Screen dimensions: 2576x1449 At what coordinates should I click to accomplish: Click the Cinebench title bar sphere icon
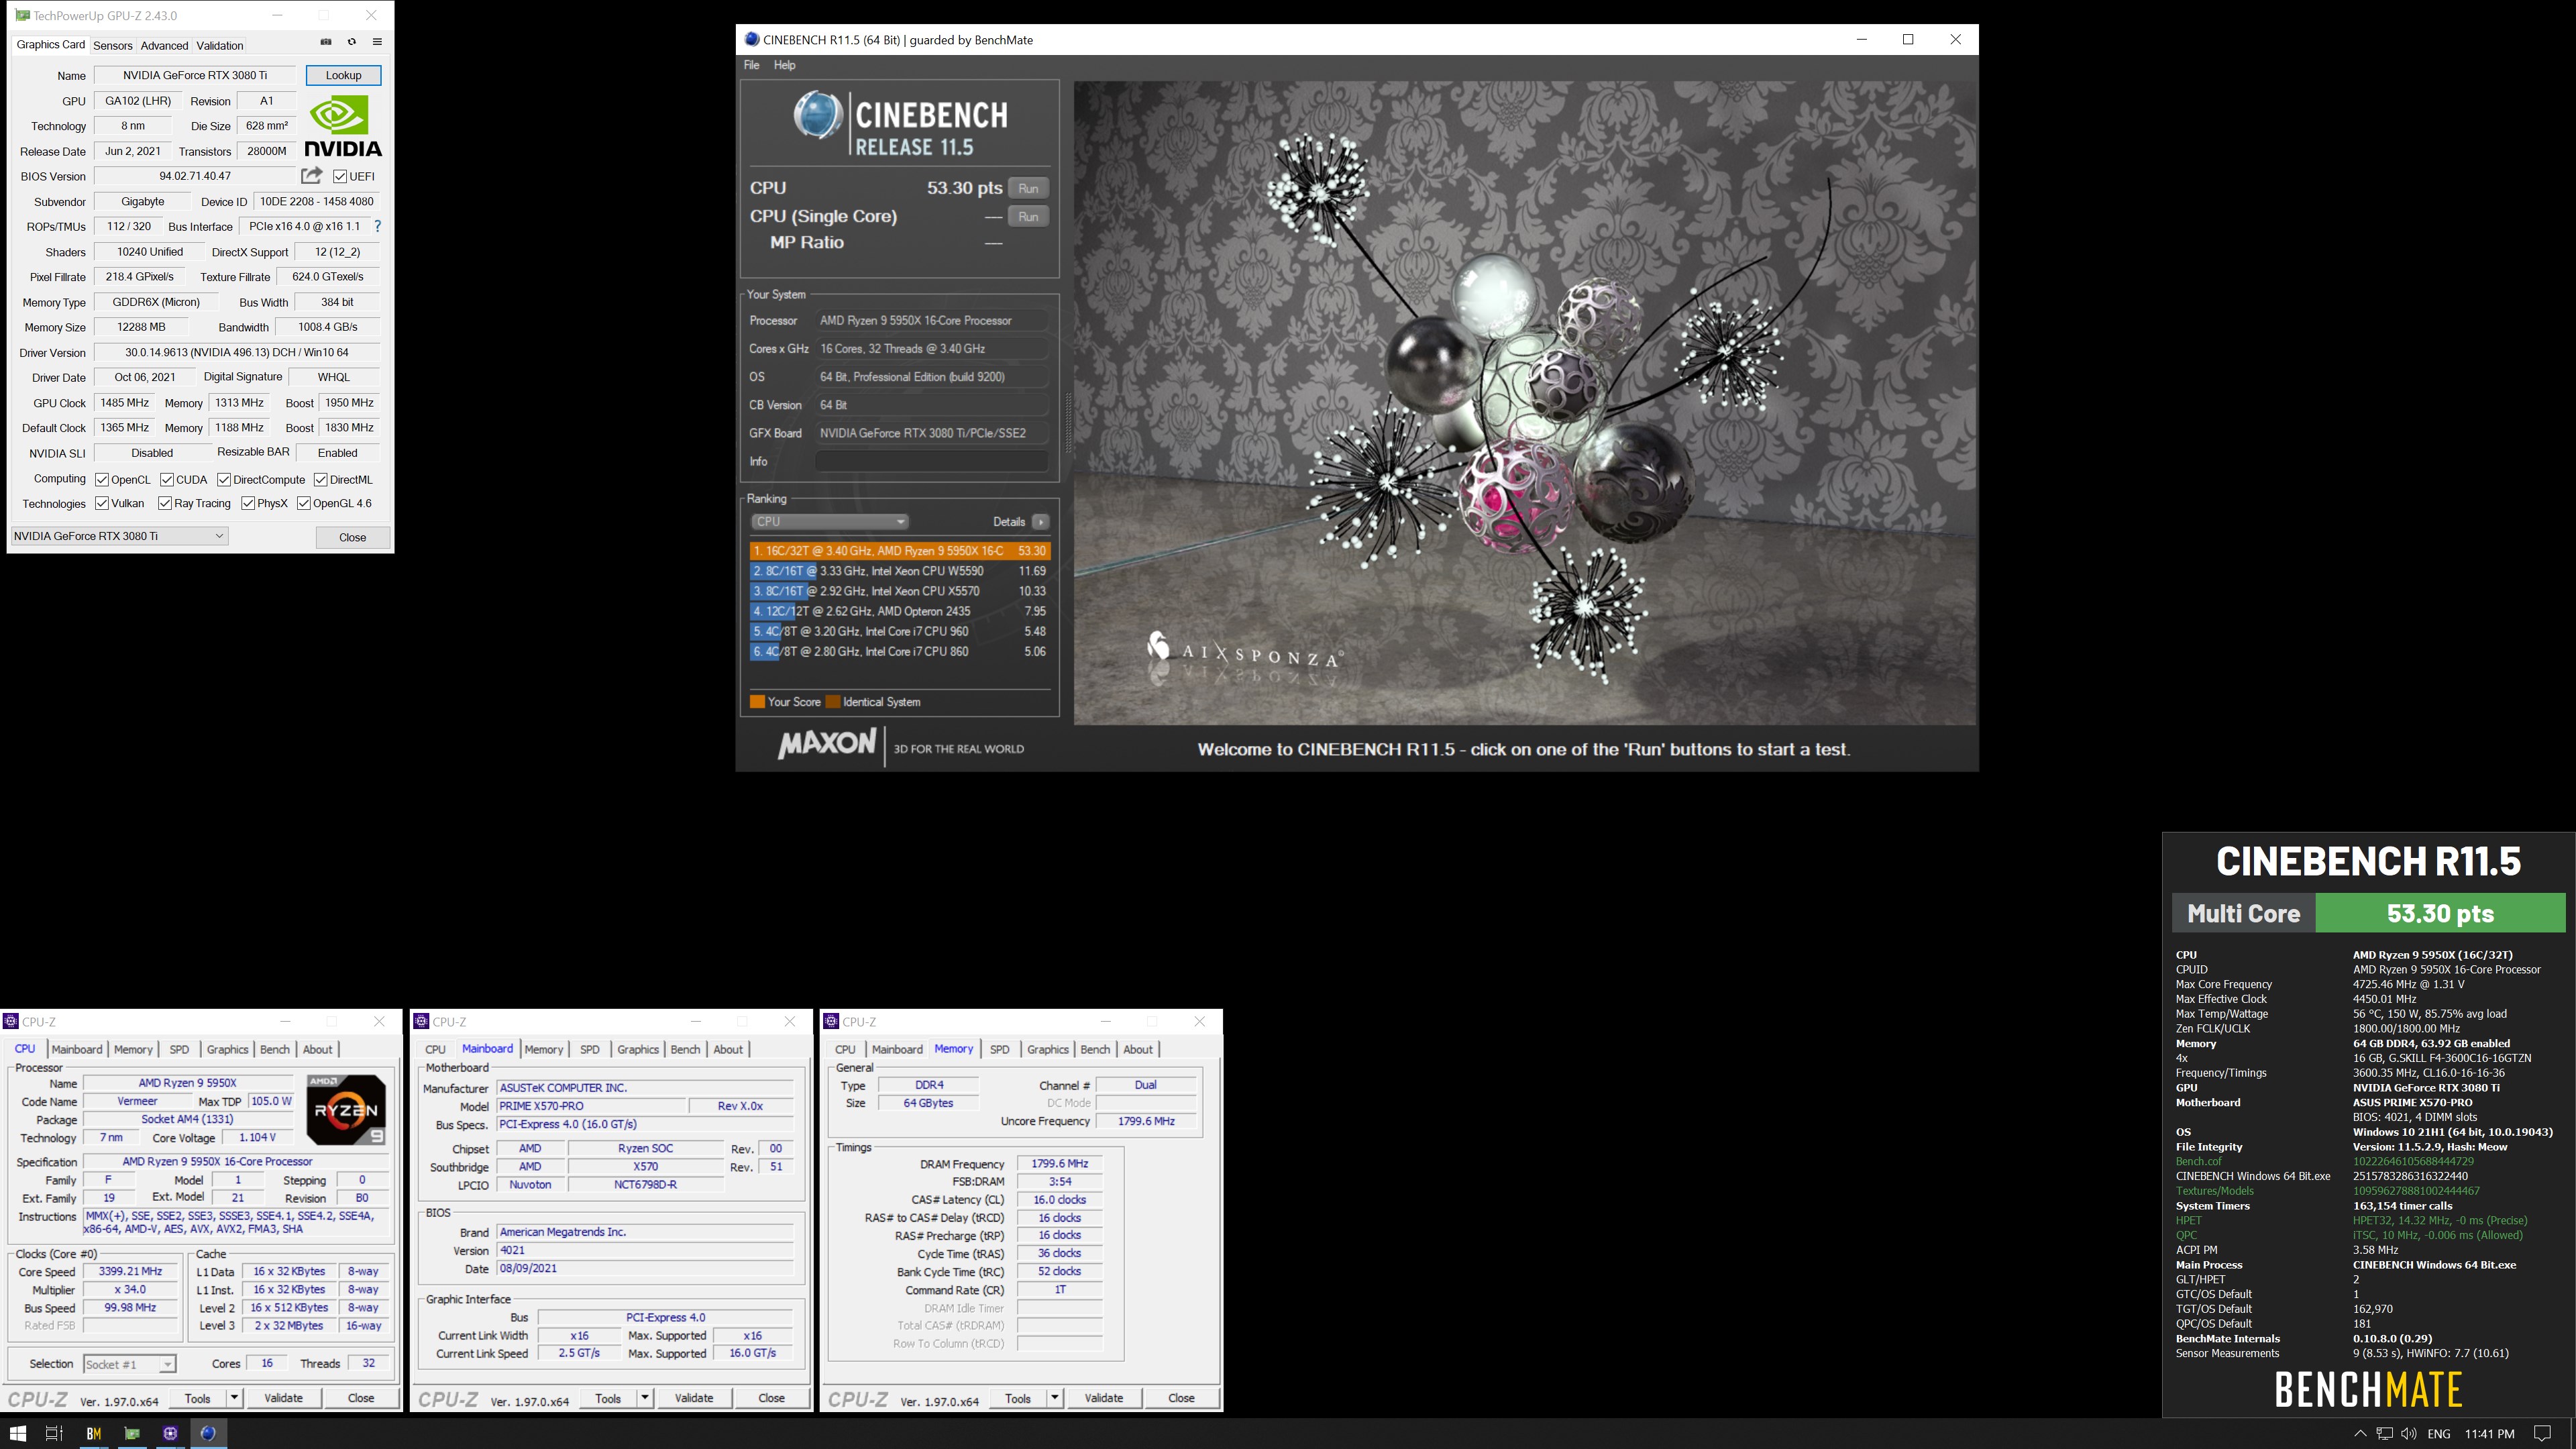752,39
